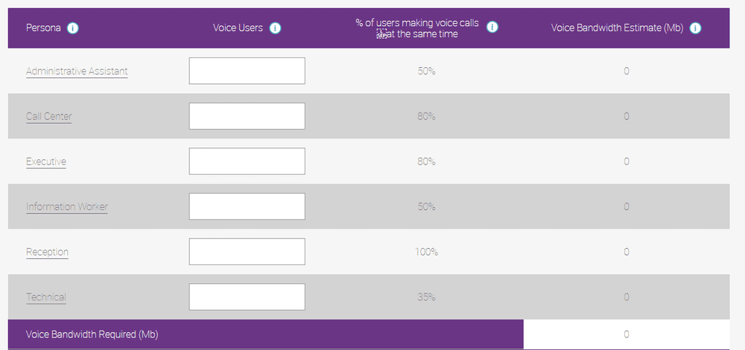Click the Reception Voice Users input box
Screen dimensions: 745x350
[x=247, y=252]
